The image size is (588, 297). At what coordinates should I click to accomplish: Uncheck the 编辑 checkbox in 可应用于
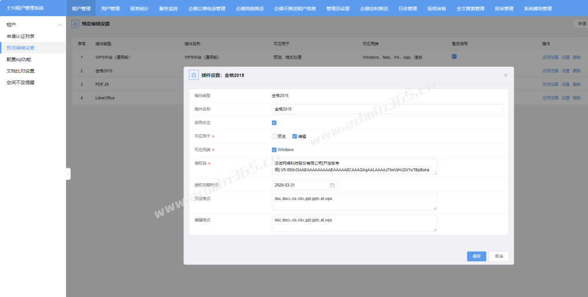294,136
